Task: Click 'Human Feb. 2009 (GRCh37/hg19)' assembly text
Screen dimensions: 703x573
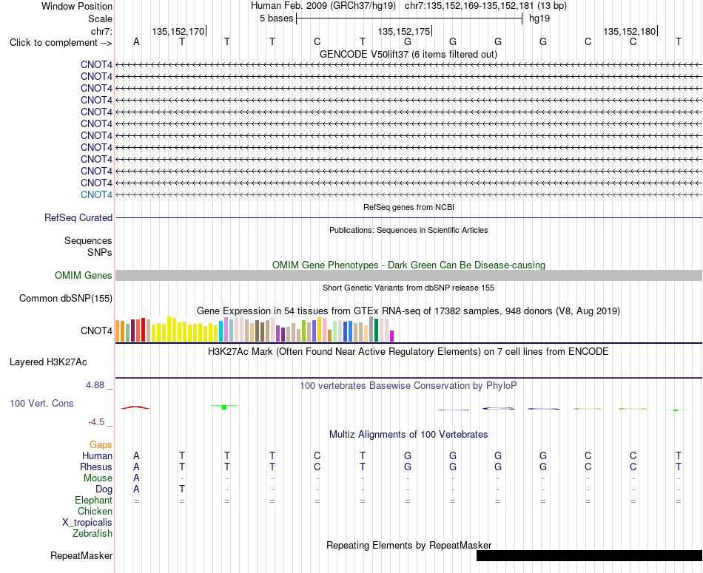Action: coord(323,6)
